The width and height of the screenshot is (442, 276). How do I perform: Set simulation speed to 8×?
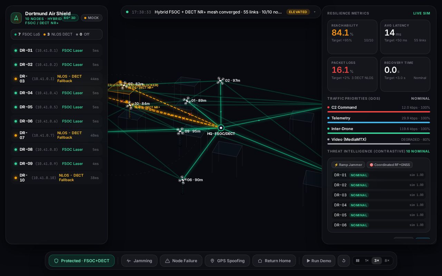point(387,261)
